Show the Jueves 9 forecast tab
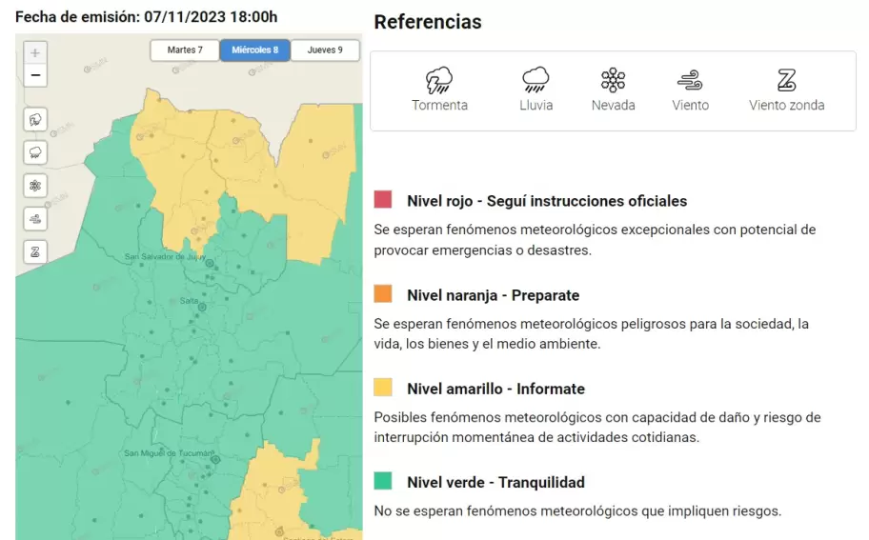This screenshot has height=540, width=869. pos(325,50)
